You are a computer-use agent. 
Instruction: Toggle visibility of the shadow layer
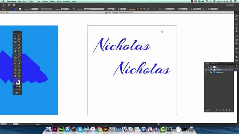(x=206, y=70)
